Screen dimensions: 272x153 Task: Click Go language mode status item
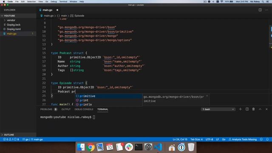(224, 139)
